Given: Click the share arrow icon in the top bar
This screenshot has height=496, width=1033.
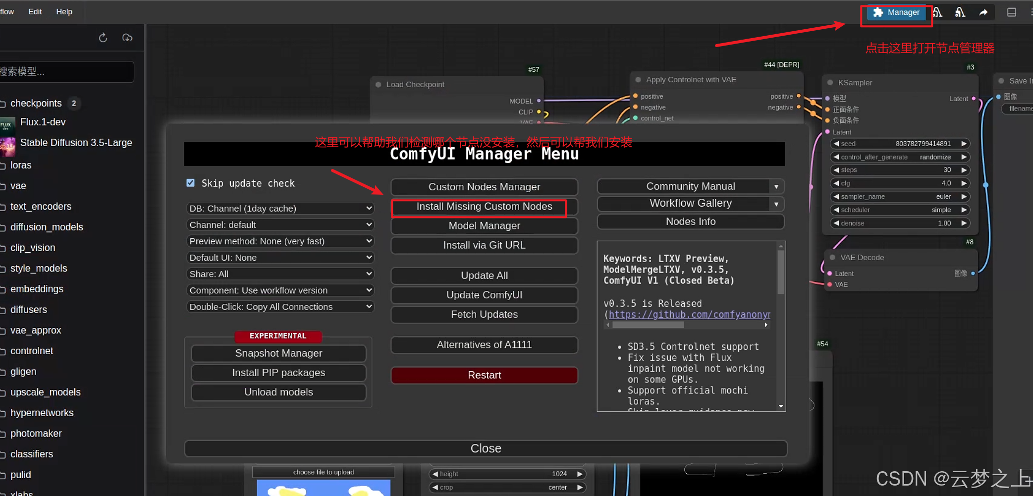Looking at the screenshot, I should pos(983,12).
